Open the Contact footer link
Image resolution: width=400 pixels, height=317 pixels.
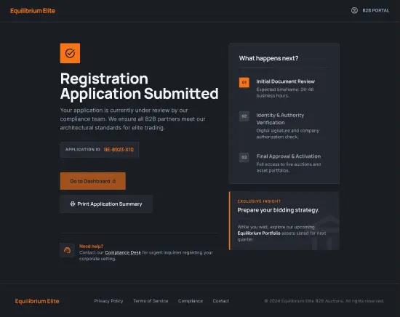pos(221,301)
